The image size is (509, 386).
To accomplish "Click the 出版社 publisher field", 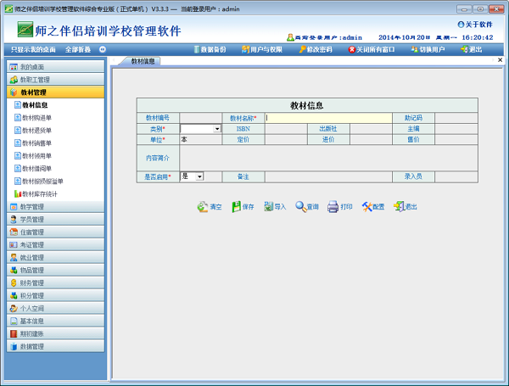I will 371,129.
